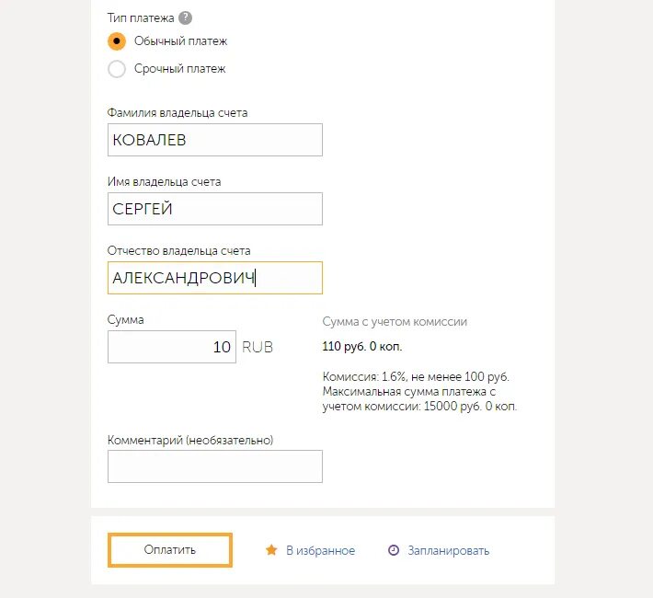Open the Запланировать link

449,550
